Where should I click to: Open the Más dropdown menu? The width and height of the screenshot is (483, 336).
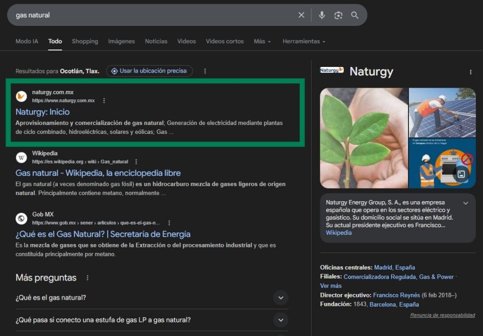coord(262,41)
